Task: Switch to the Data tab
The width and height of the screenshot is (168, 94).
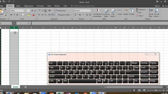Action: [x=49, y=6]
